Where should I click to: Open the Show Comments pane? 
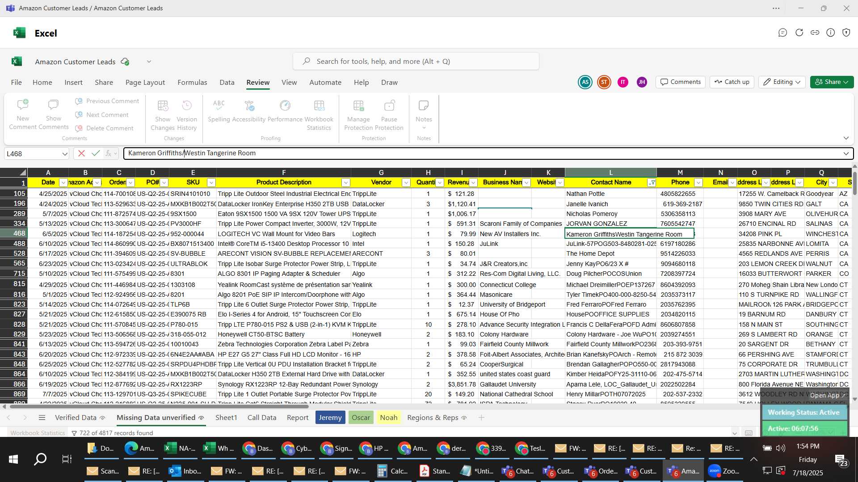53,115
